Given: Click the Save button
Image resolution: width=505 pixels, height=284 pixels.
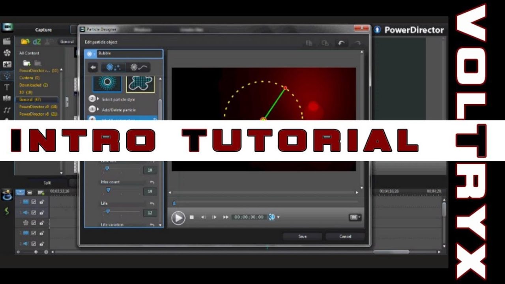Looking at the screenshot, I should [x=303, y=237].
